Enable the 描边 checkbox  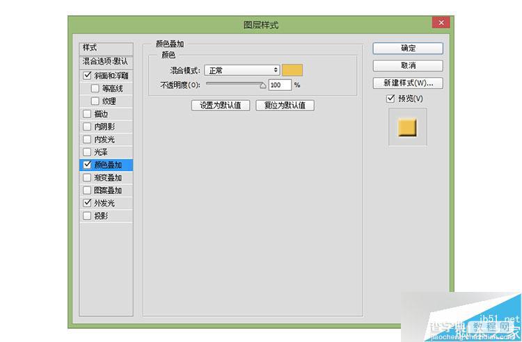point(87,114)
